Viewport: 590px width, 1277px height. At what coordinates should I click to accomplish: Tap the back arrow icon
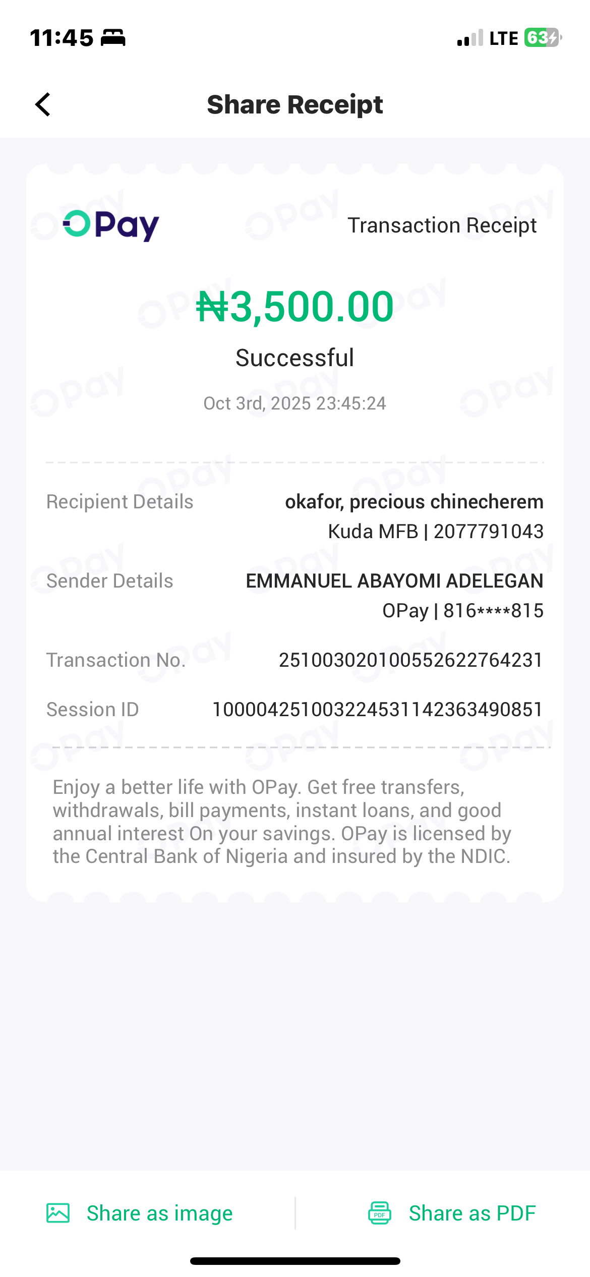(x=43, y=104)
